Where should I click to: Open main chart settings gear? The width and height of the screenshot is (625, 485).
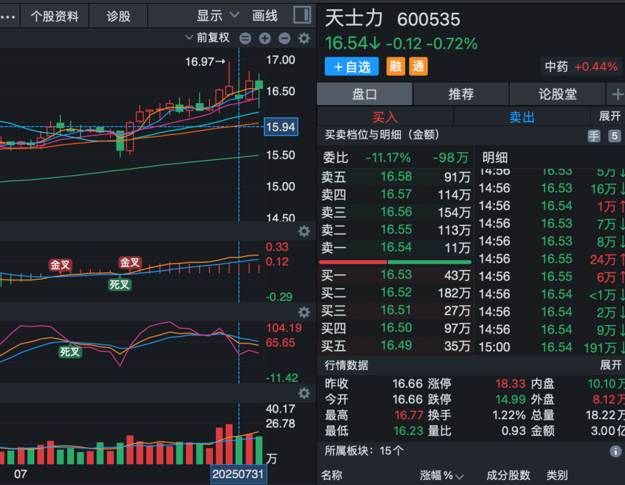304,38
